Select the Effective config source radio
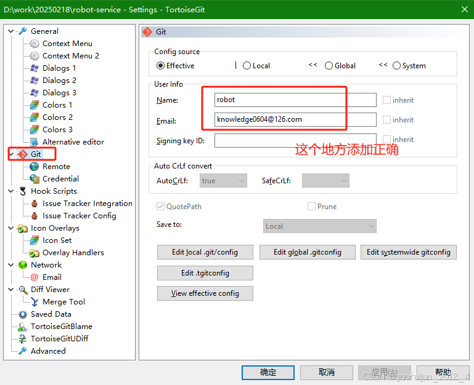The image size is (474, 385). tap(160, 66)
